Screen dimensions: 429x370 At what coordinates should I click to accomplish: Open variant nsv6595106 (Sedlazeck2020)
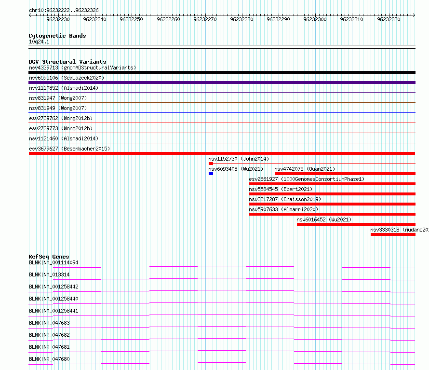[67, 78]
